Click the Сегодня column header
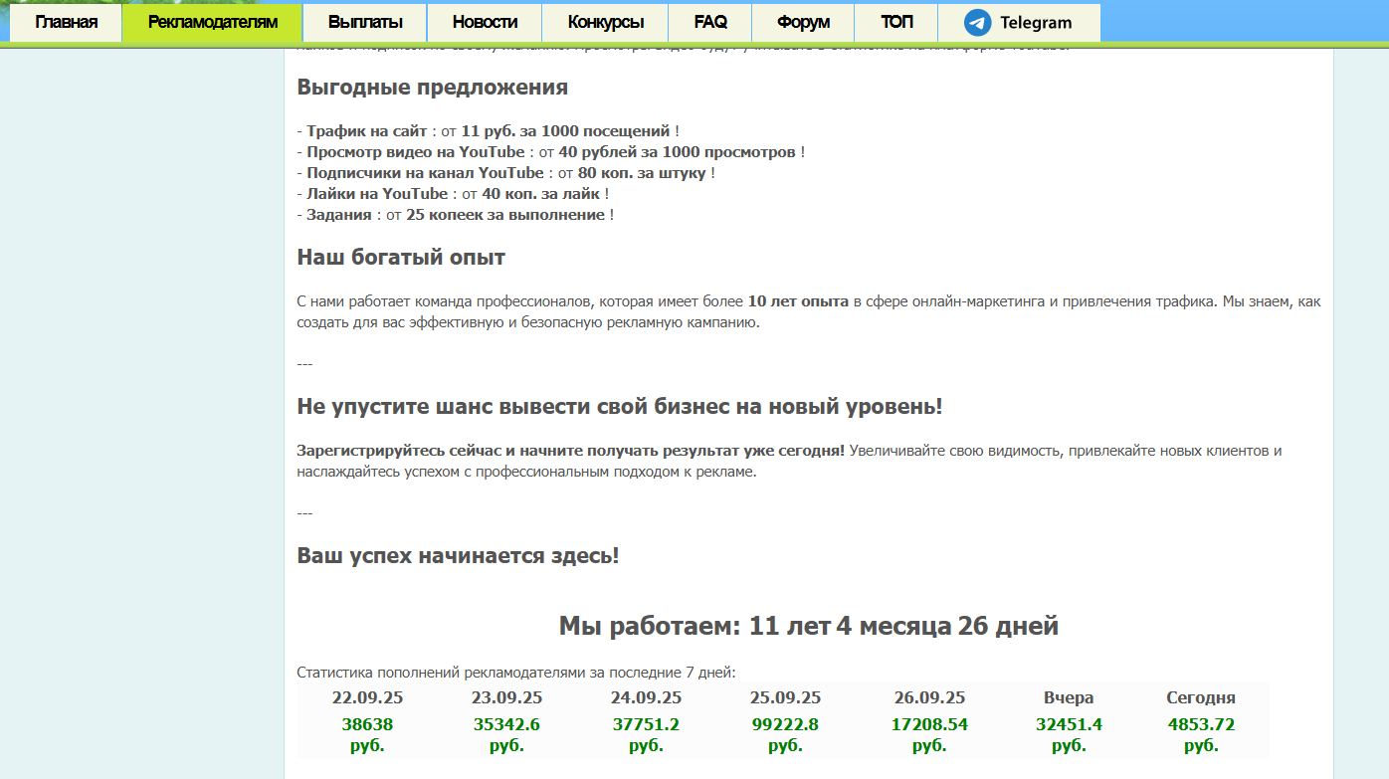The width and height of the screenshot is (1389, 779). click(1201, 697)
